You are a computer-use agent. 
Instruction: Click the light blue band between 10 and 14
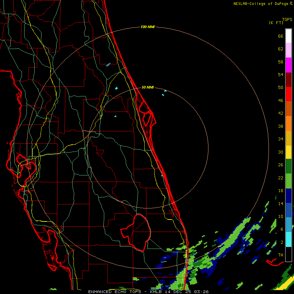pos(288,225)
